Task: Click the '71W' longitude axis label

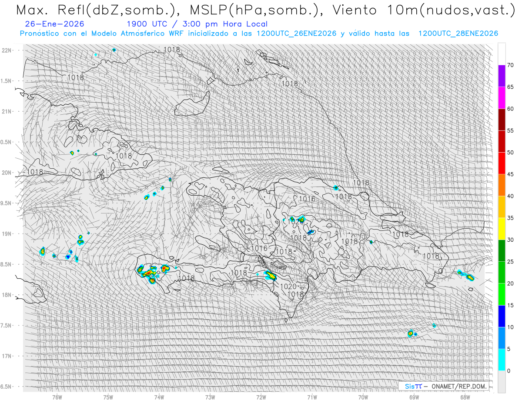Action: [311, 397]
